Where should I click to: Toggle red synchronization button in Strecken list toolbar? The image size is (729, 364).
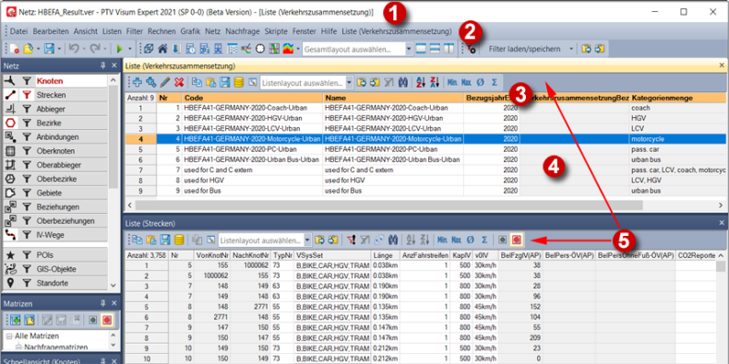tap(516, 240)
